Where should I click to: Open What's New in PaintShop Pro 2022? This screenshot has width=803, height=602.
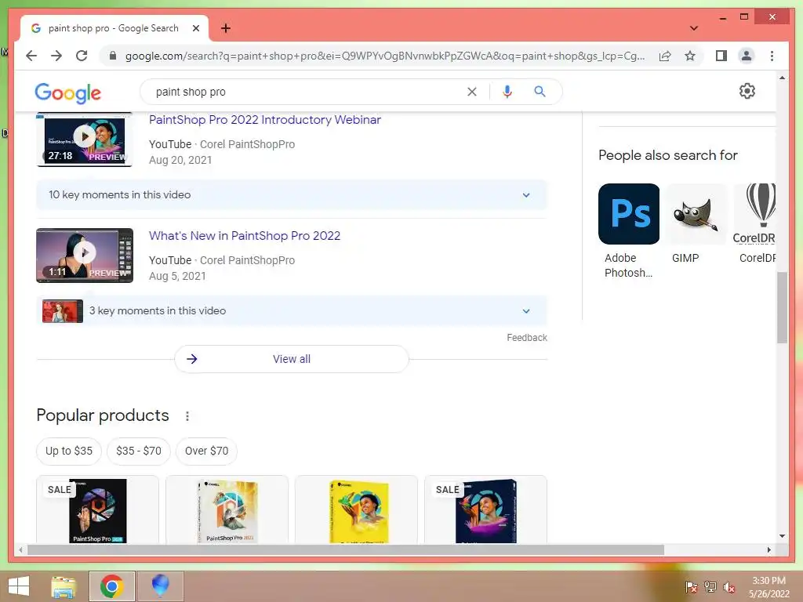click(x=245, y=235)
